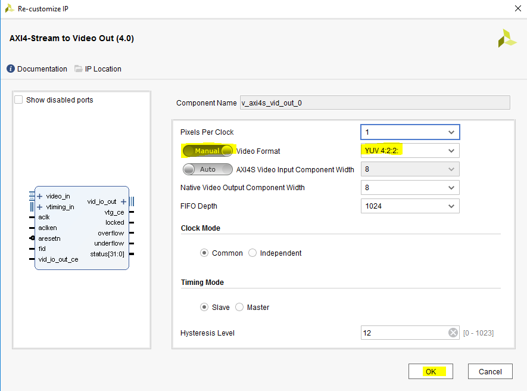527x391 pixels.
Task: Clear the Hysteresis Level value with the X icon
Action: 453,333
